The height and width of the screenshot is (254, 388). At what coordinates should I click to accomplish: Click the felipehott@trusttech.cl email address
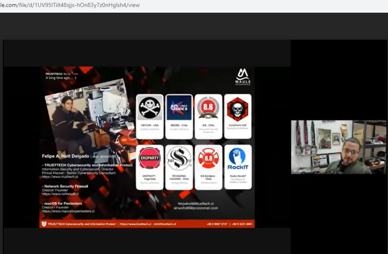click(196, 204)
